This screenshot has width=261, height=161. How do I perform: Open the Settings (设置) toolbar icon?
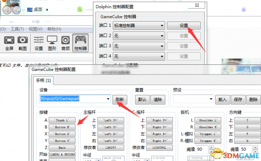[x=39, y=43]
